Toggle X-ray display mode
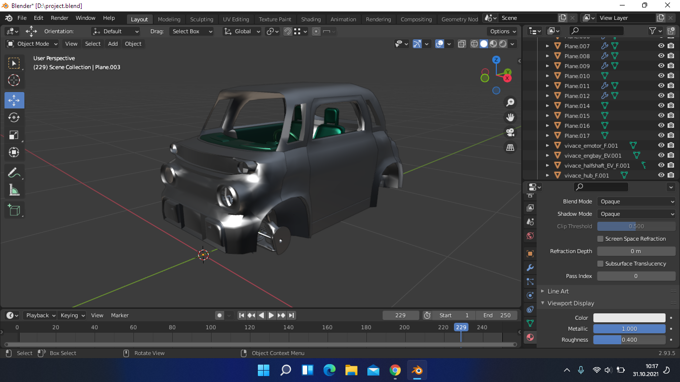The height and width of the screenshot is (382, 680). (x=462, y=44)
